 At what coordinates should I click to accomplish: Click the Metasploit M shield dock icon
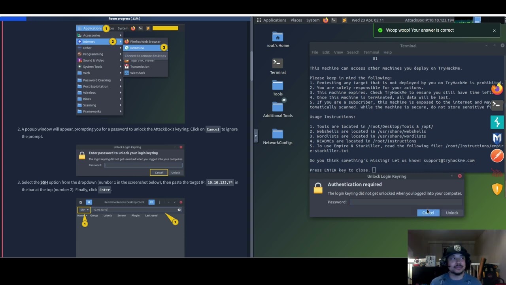tap(497, 139)
